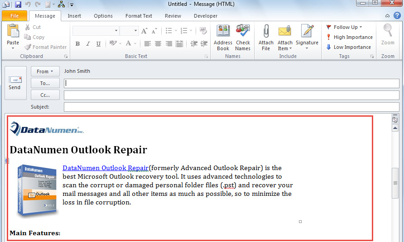Open the numbering style dropdown arrow
The image size is (404, 242).
click(191, 31)
